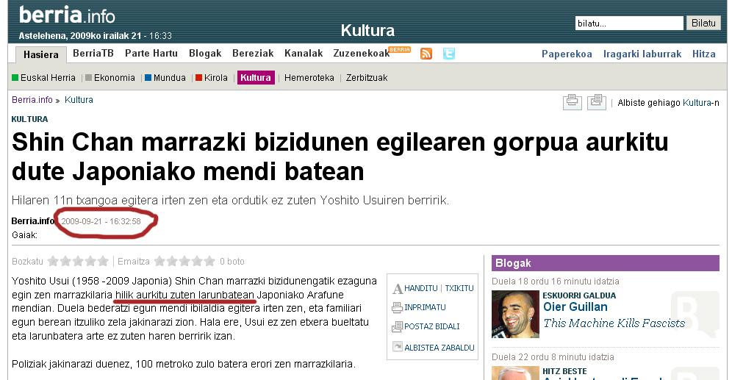Screen dimensions: 732x380
Task: Click the printer icon beside Inprimatu
Action: (x=397, y=308)
